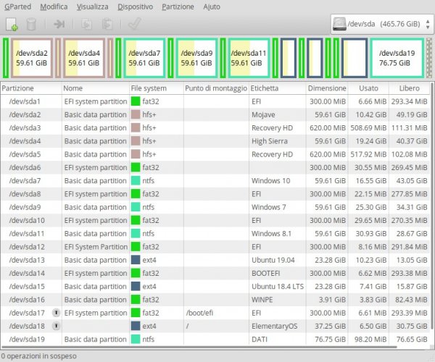Open the Visualizza menu

92,7
